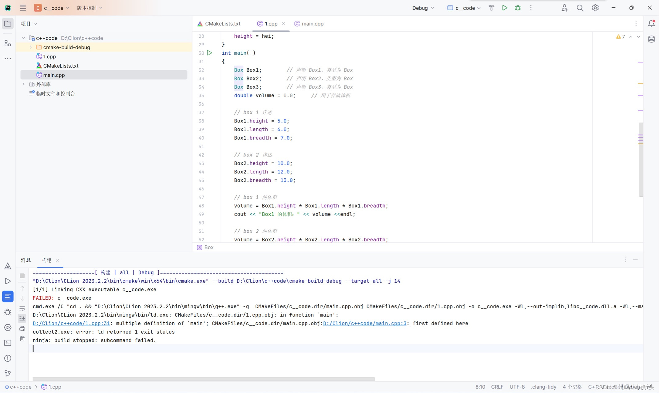Toggle soft-wrap in build output
Viewport: 659px width, 393px height.
pos(22,309)
